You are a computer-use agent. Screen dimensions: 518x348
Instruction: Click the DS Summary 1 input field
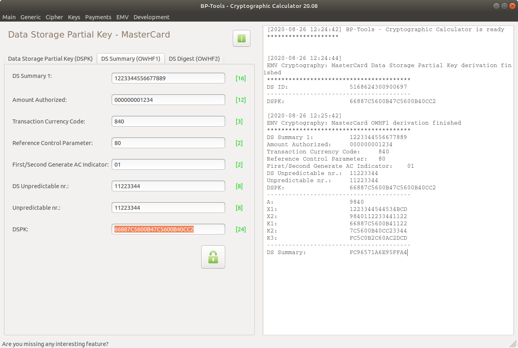pyautogui.click(x=168, y=78)
